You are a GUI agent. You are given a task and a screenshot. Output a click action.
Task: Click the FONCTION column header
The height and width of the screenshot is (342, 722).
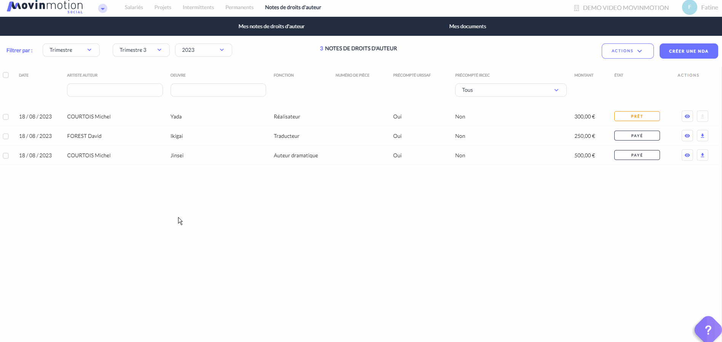point(284,75)
